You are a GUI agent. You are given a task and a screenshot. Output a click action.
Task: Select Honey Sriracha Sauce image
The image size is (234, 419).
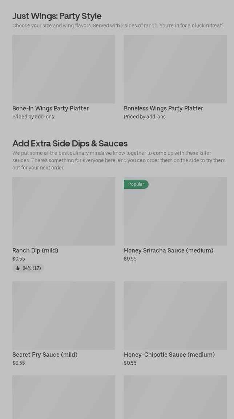coord(175,215)
